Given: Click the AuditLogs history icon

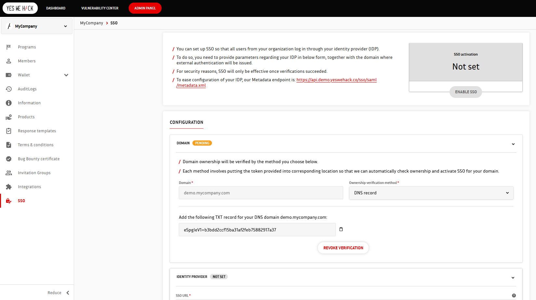Looking at the screenshot, I should 9,89.
